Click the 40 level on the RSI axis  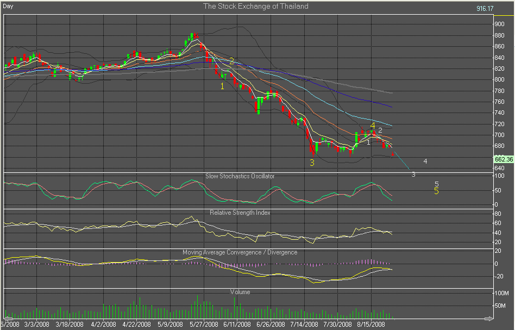(498, 233)
